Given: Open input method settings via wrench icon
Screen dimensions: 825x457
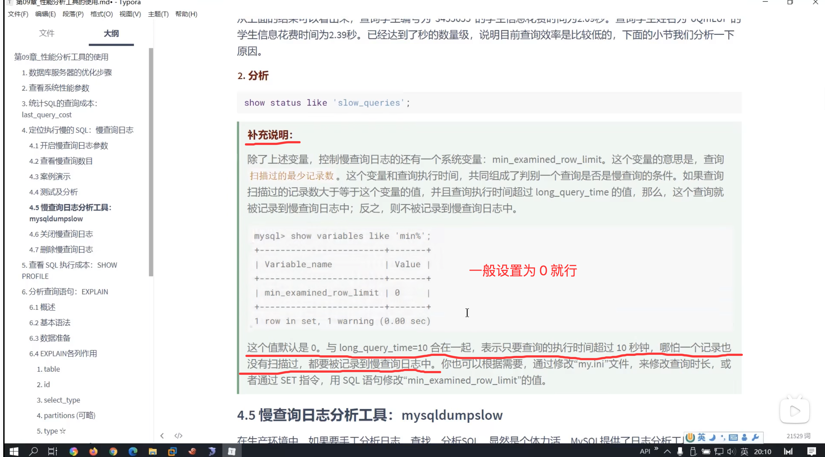Looking at the screenshot, I should (755, 437).
